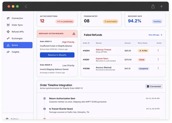Click Resolve in Shopify button
172x123 pixels.
[57, 55]
